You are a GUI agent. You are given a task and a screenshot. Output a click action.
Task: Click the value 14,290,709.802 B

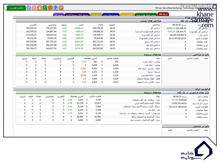(x=178, y=35)
